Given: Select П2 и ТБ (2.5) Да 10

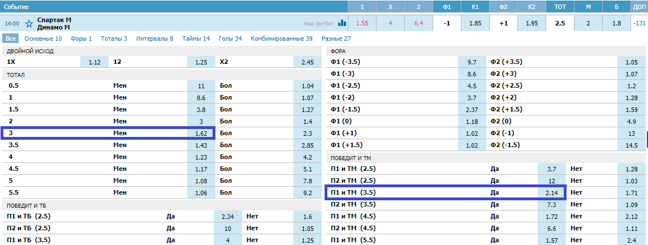Looking at the screenshot, I should (x=228, y=227).
